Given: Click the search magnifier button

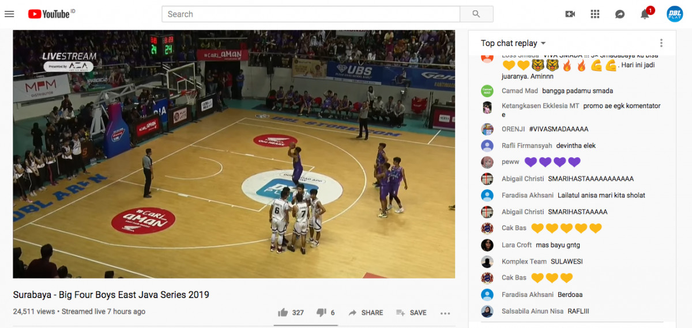Looking at the screenshot, I should [476, 14].
